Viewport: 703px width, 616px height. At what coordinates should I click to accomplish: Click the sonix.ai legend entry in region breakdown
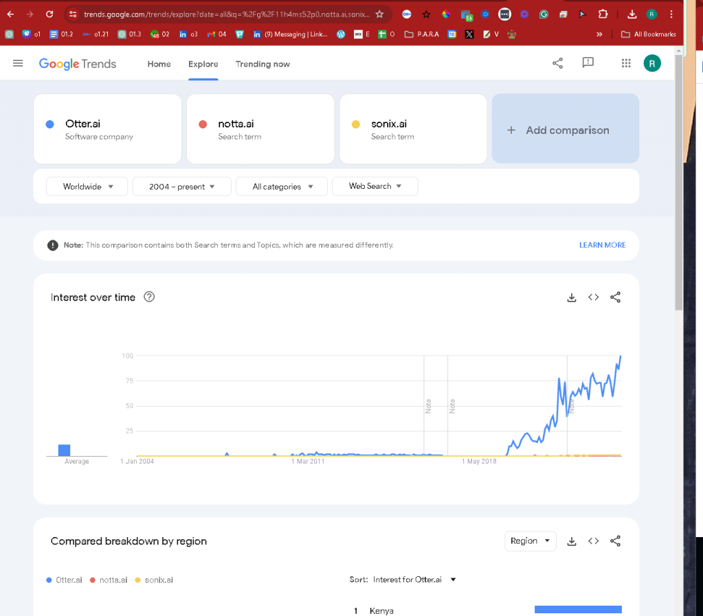coord(154,580)
